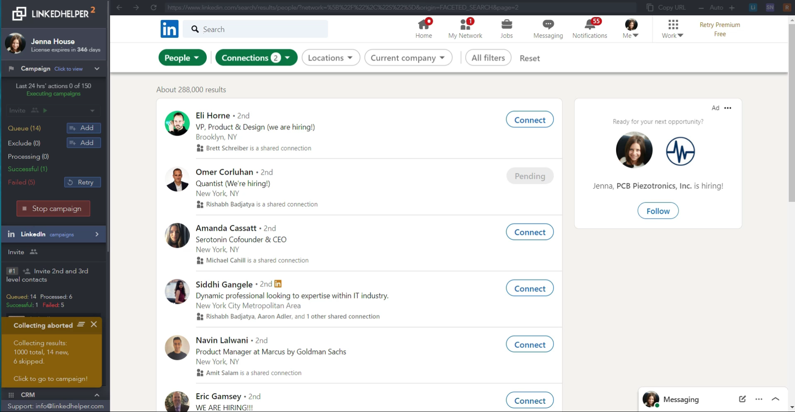The height and width of the screenshot is (412, 795).
Task: Open the Locations filter dropdown
Action: tap(331, 58)
